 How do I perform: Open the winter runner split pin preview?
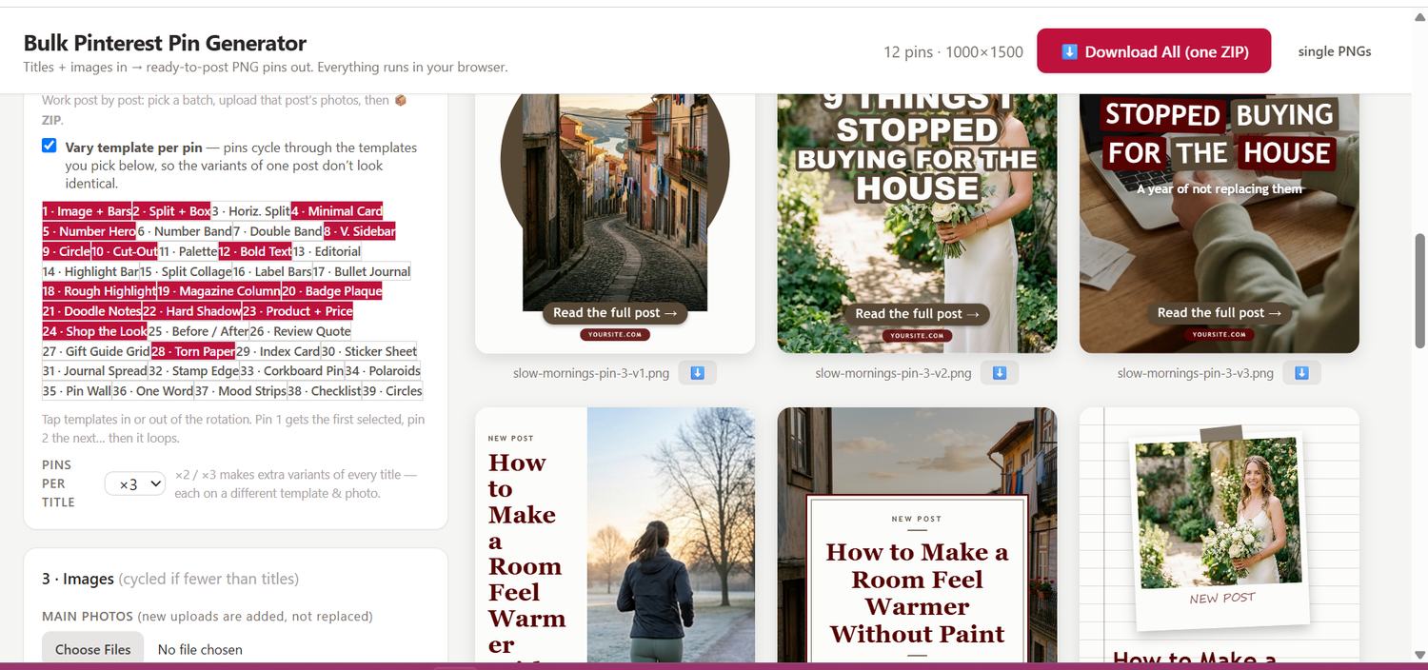pos(615,535)
